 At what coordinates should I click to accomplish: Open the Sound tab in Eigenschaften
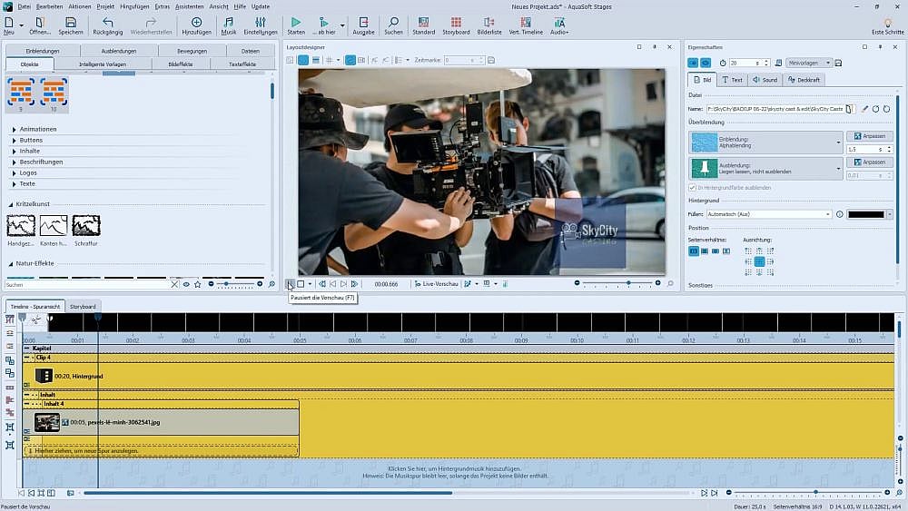click(x=765, y=80)
